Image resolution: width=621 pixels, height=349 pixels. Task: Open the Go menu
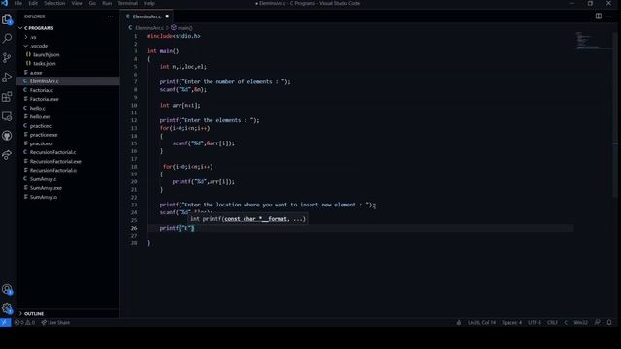tap(92, 3)
